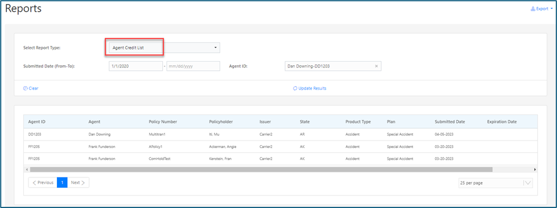Click the right arrow of horizontal scrollbar
Viewport: 557px width, 208px height.
click(535, 170)
